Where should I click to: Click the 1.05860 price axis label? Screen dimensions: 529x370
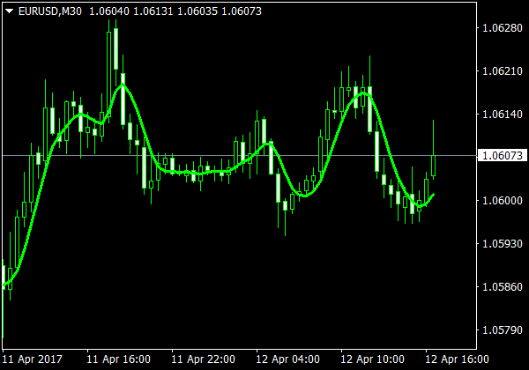tap(503, 287)
